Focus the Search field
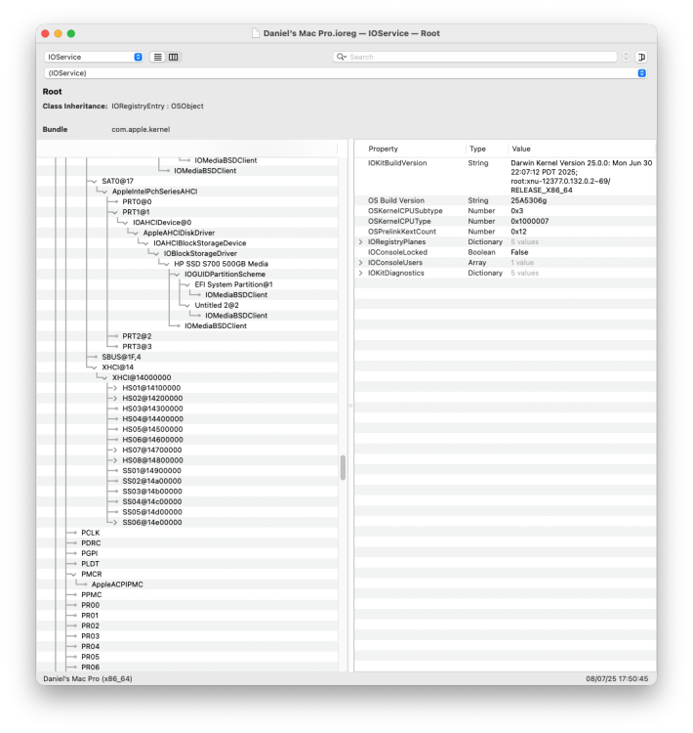Screen dimensions: 693x733 click(475, 57)
